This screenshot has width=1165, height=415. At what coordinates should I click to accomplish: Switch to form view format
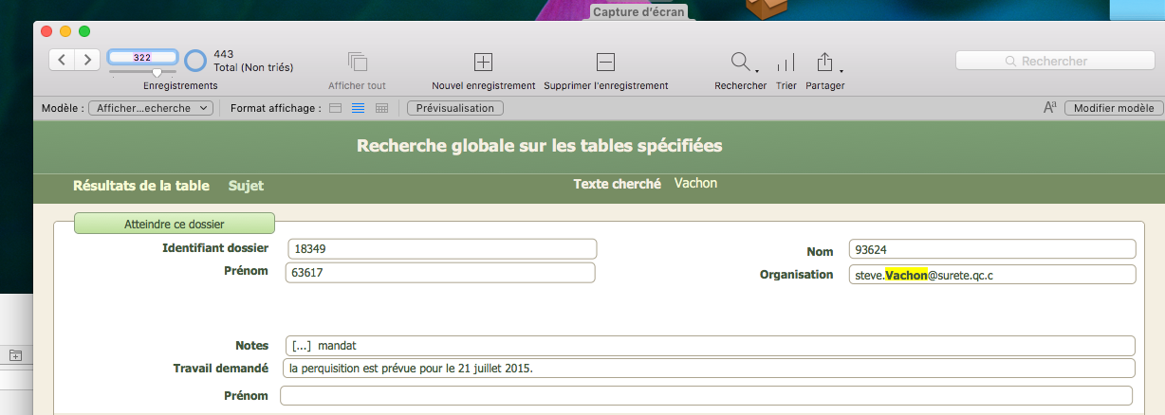[335, 108]
